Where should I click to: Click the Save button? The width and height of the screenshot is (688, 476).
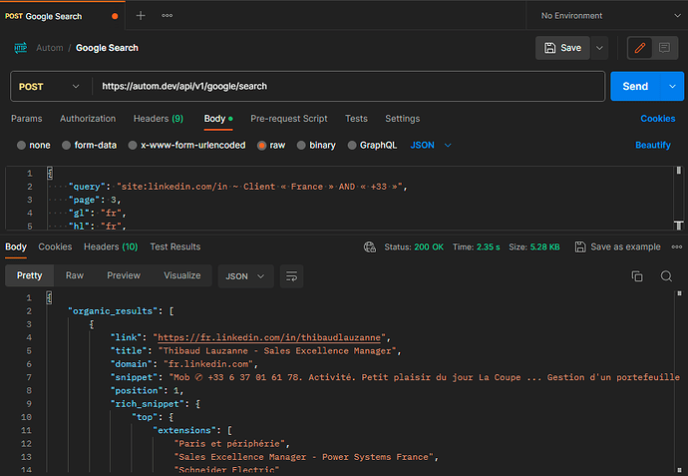(562, 48)
